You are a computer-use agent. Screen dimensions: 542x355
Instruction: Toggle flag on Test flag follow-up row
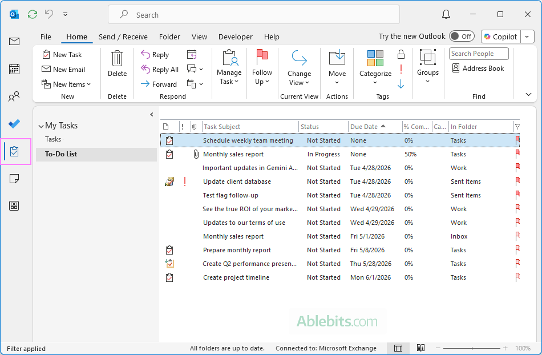pyautogui.click(x=517, y=195)
